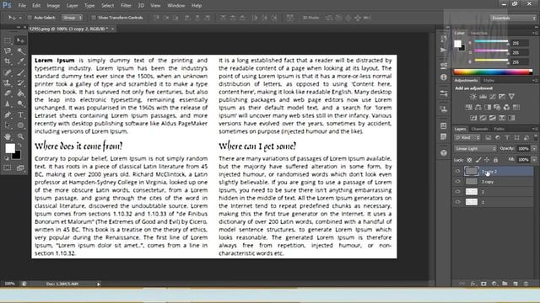Select the Eraser tool
Screen dimensions: 540x303
tap(8, 93)
